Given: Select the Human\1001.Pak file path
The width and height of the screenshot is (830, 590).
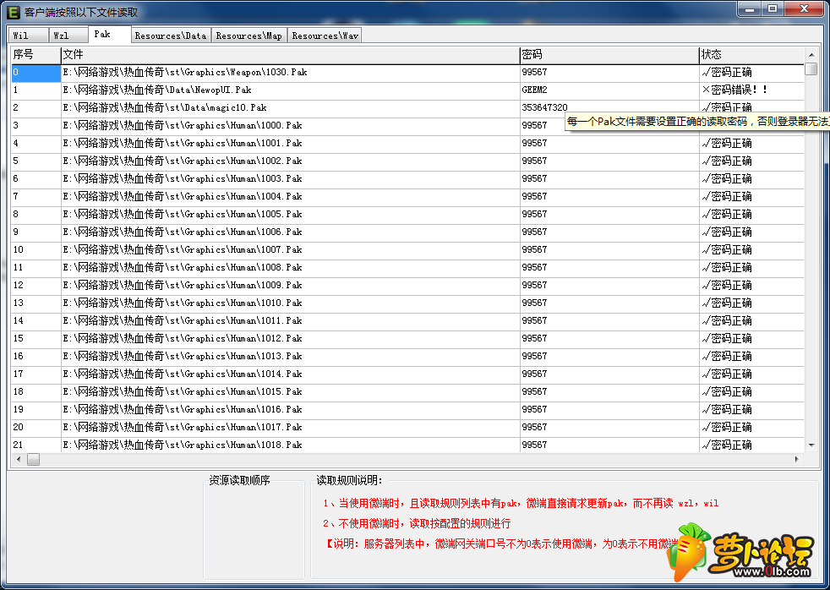Looking at the screenshot, I should [x=183, y=144].
